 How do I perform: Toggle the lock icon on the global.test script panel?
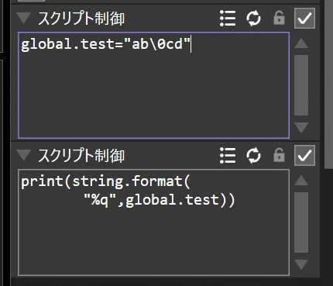tap(279, 18)
